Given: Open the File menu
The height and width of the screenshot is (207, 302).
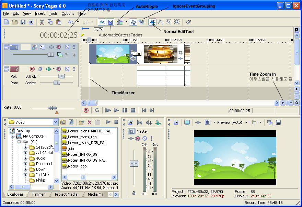Looking at the screenshot, I should [6, 13].
